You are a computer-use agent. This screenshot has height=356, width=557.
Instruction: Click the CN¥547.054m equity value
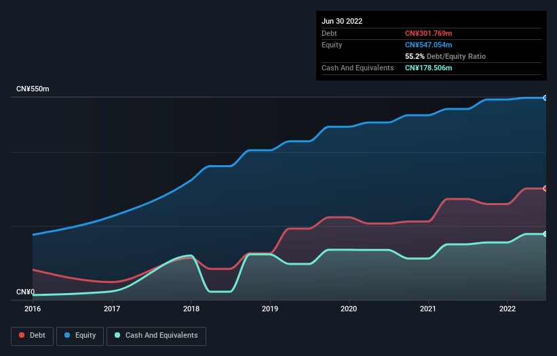(428, 45)
